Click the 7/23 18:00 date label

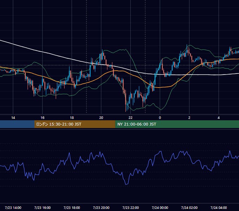click(72, 207)
